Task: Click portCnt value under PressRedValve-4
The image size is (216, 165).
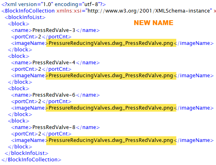Action: [40, 69]
